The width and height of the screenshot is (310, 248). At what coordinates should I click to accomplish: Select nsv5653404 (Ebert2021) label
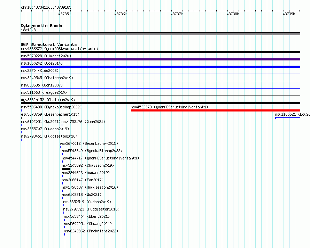[87, 216]
